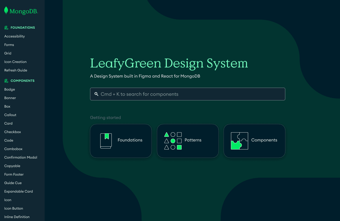Open the Patterns getting started card
340x221 pixels.
pyautogui.click(x=188, y=141)
